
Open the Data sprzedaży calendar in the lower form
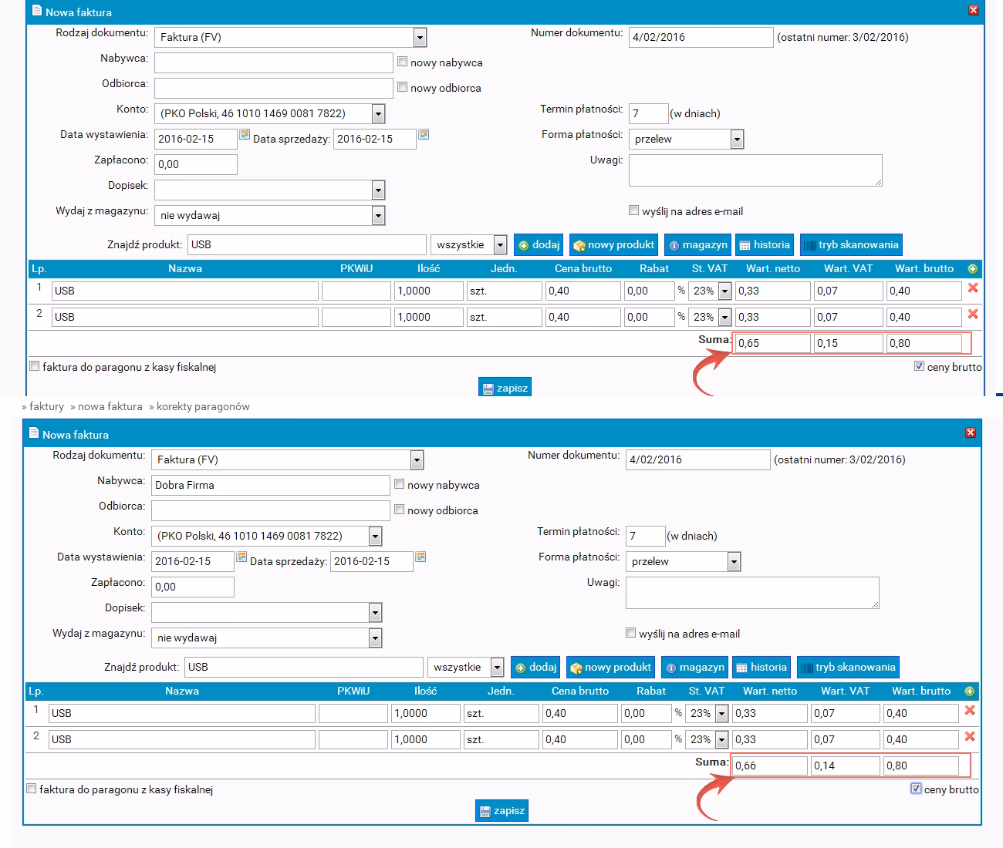(420, 557)
